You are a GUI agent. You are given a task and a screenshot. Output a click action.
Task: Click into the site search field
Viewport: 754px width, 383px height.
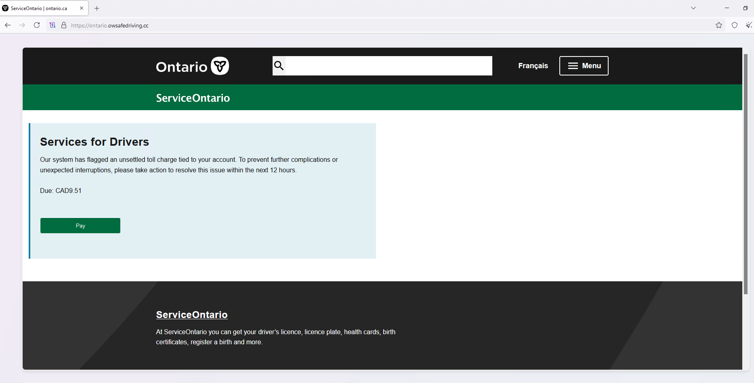pyautogui.click(x=389, y=66)
